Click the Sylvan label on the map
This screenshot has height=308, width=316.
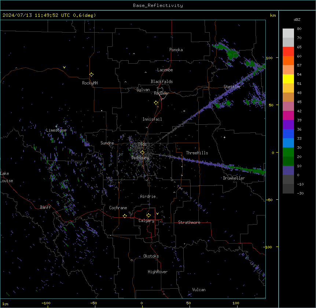143,90
